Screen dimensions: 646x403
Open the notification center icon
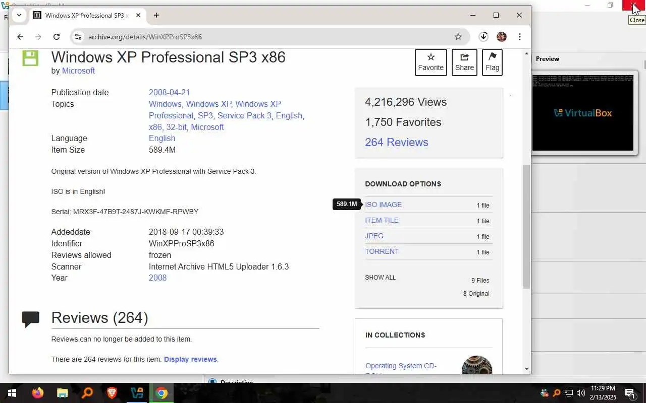[x=630, y=393]
